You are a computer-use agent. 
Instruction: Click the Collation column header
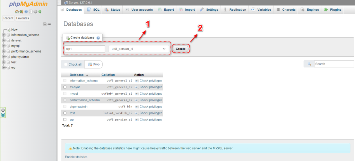tap(108, 75)
